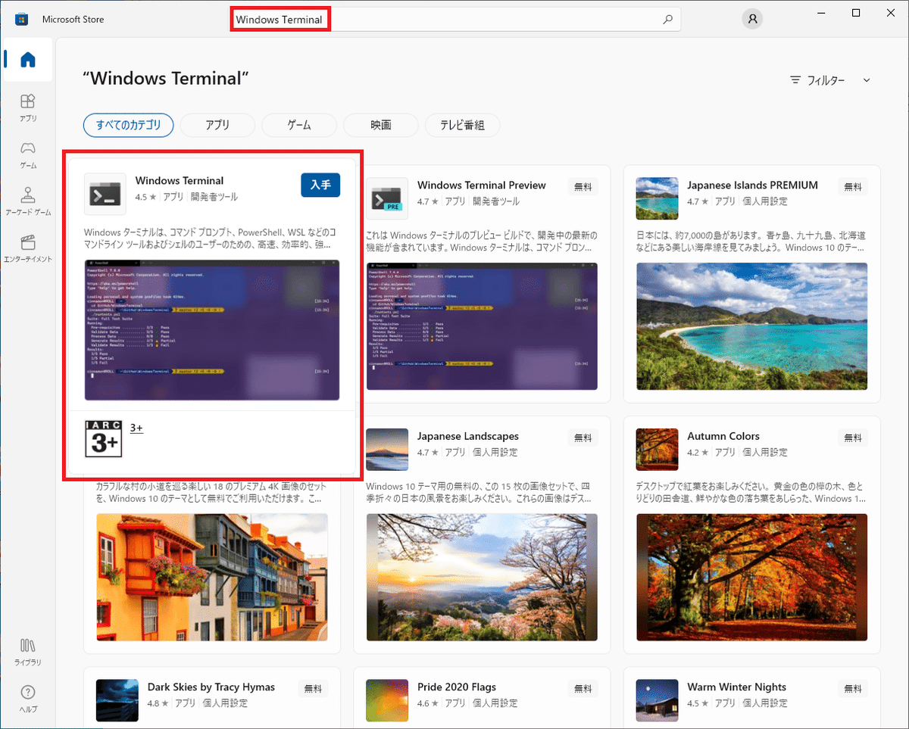Open Windows Terminal screenshot thumbnail
Image resolution: width=909 pixels, height=729 pixels.
tap(212, 330)
